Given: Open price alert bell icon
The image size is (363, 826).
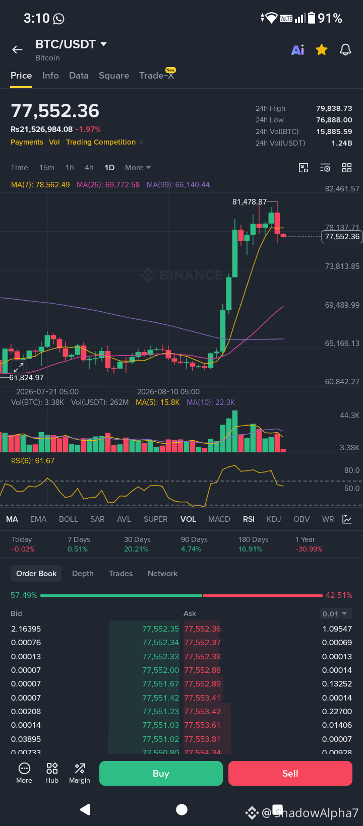Looking at the screenshot, I should tap(345, 49).
